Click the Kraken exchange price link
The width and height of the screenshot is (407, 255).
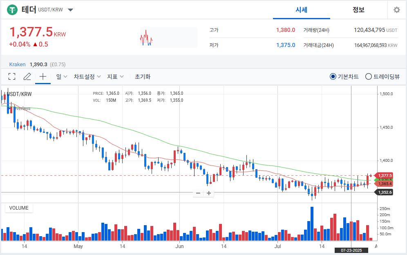(17, 64)
